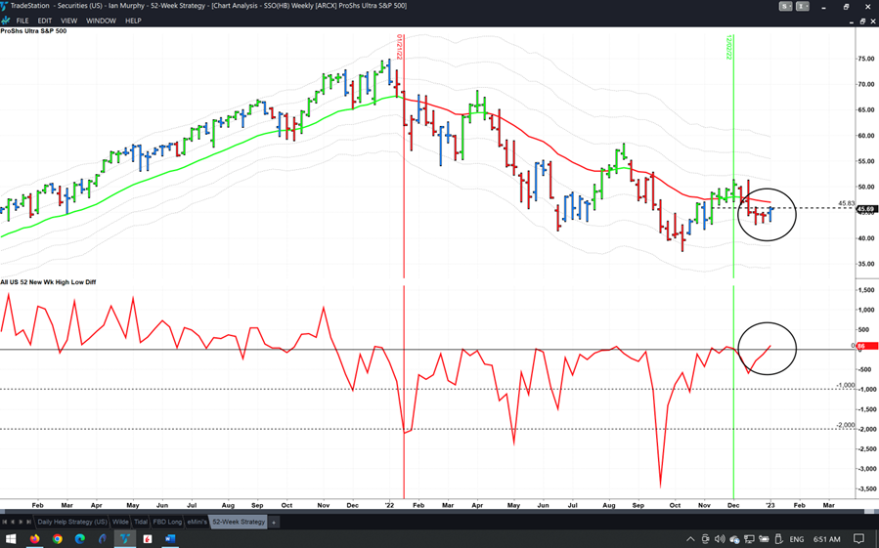879x548 pixels.
Task: Go to next workspace tab arrow
Action: pos(21,523)
